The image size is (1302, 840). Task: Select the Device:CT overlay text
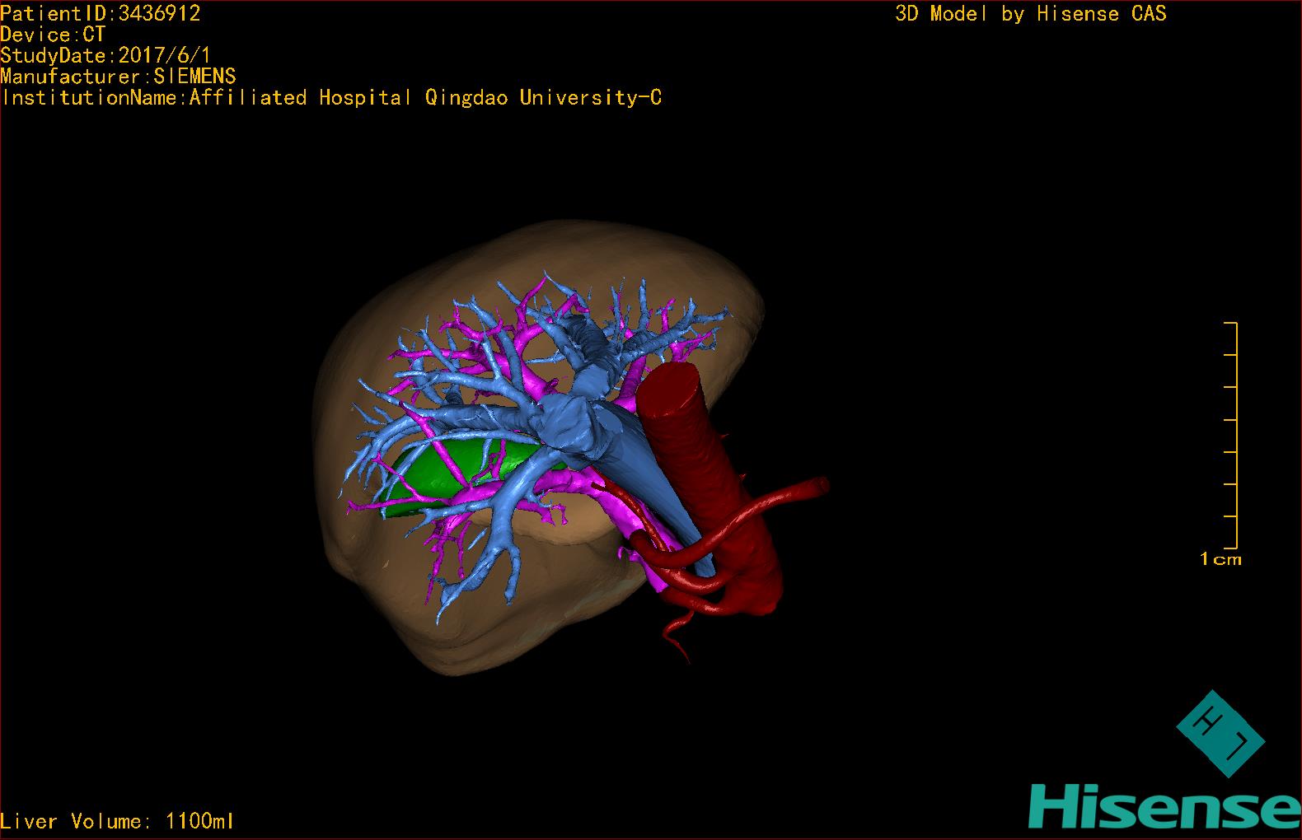point(53,35)
